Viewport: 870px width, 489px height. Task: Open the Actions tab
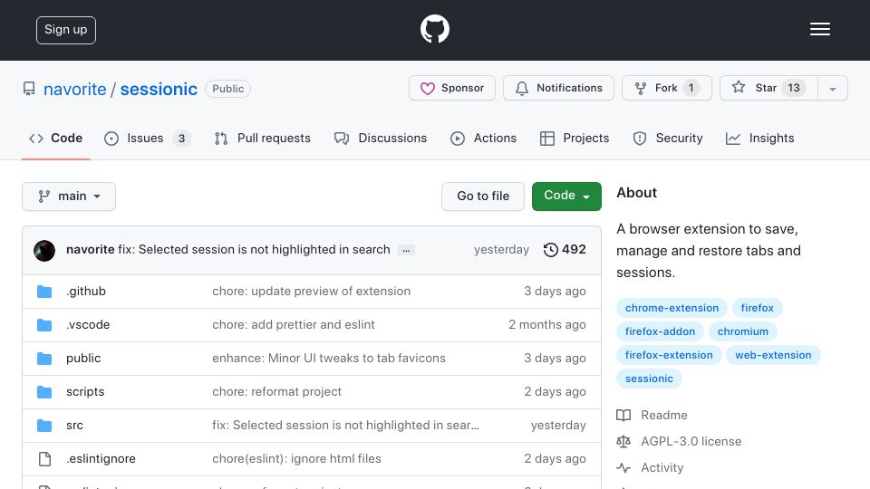point(483,138)
